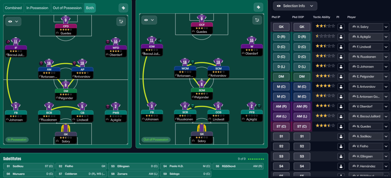This screenshot has width=391, height=178.
Task: Toggle the eye view menu on right pitch
Action: tap(149, 20)
